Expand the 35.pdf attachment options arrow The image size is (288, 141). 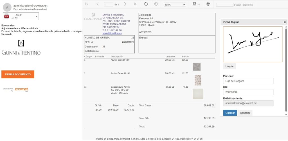point(36,16)
